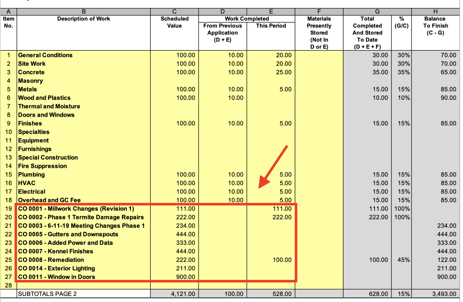This screenshot has width=463, height=302.
Task: Select 'CO 0005 - Gutters and Downspouts'
Action: (x=84, y=234)
